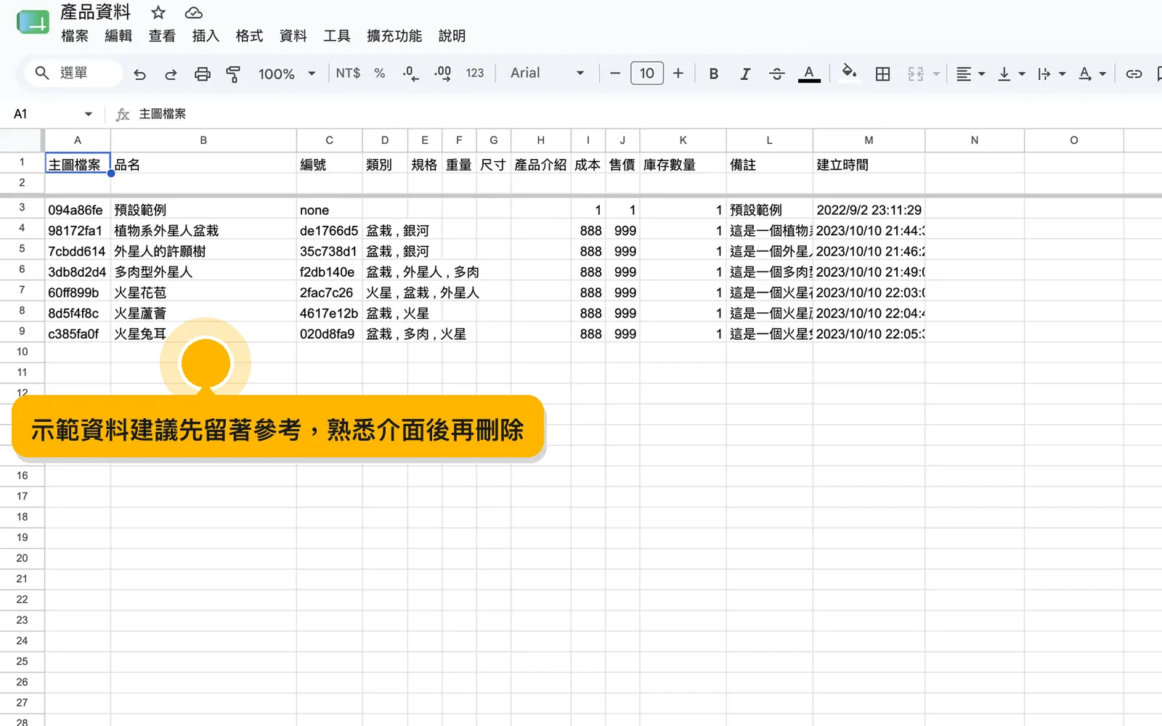Click the print icon

(x=203, y=74)
